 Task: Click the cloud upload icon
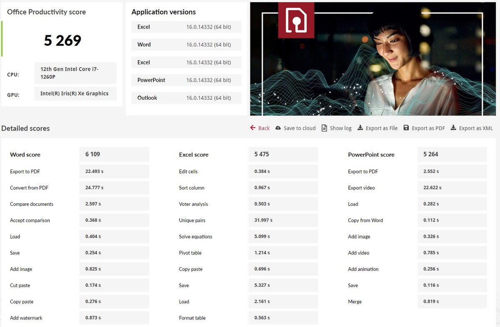(278, 128)
